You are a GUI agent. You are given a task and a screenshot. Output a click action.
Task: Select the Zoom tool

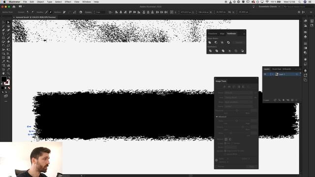coord(8,73)
